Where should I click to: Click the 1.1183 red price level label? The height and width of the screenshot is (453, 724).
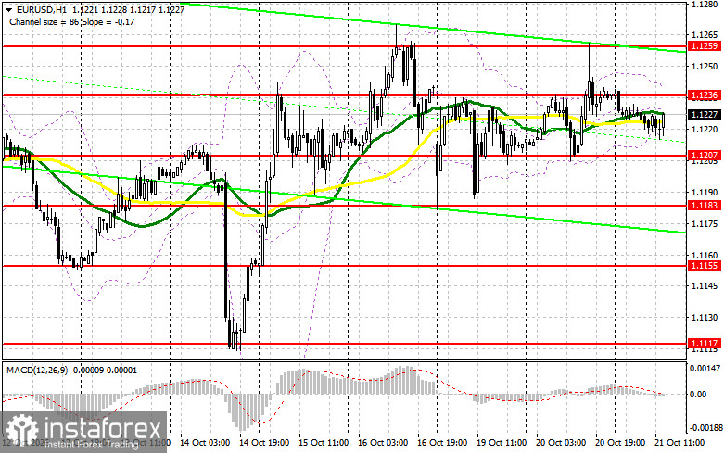[x=705, y=206]
